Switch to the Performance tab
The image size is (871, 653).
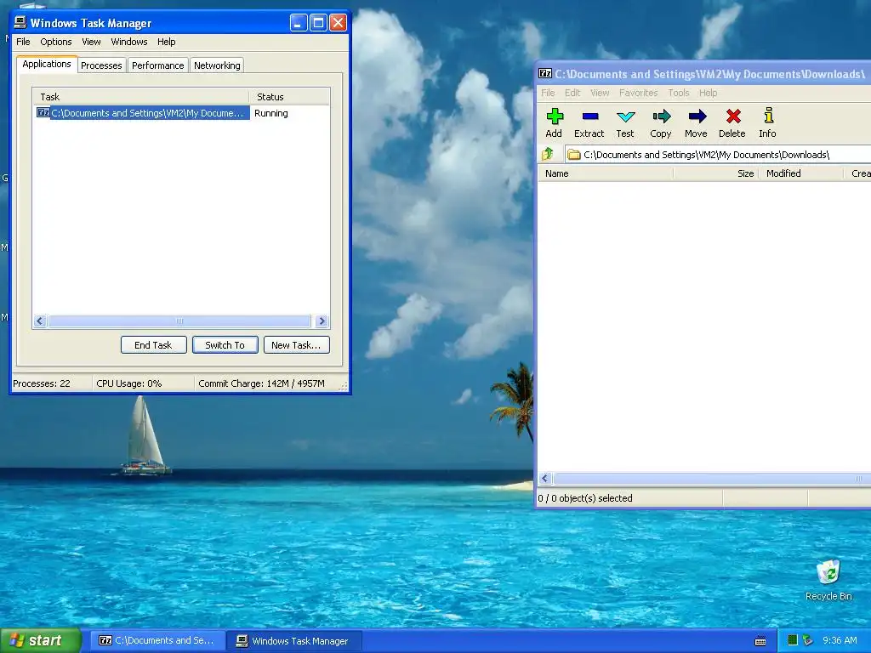[157, 65]
